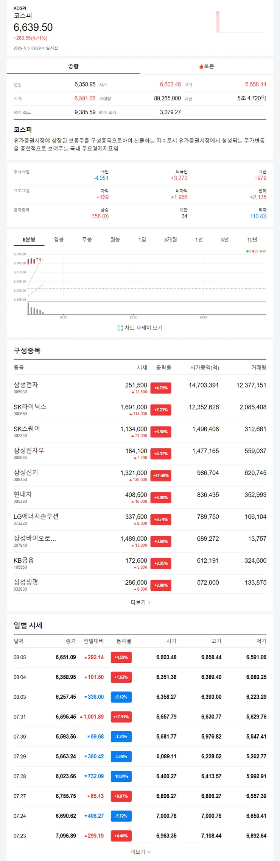280x861 pixels.
Task: Click the +11.48% badge for 삼성전기
Action: click(x=161, y=476)
